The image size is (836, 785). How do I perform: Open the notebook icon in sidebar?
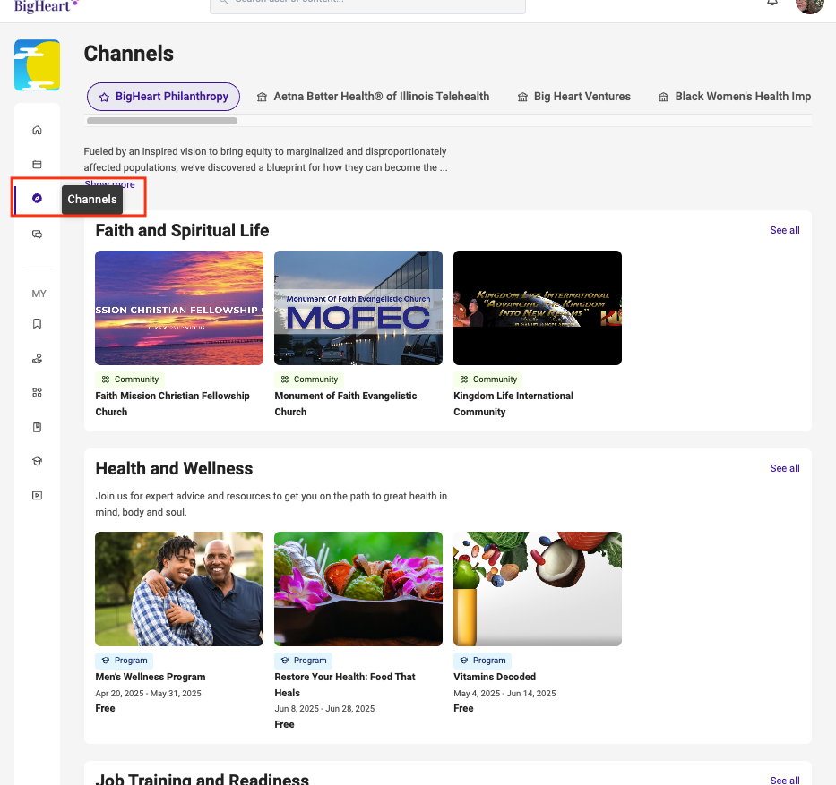(37, 427)
